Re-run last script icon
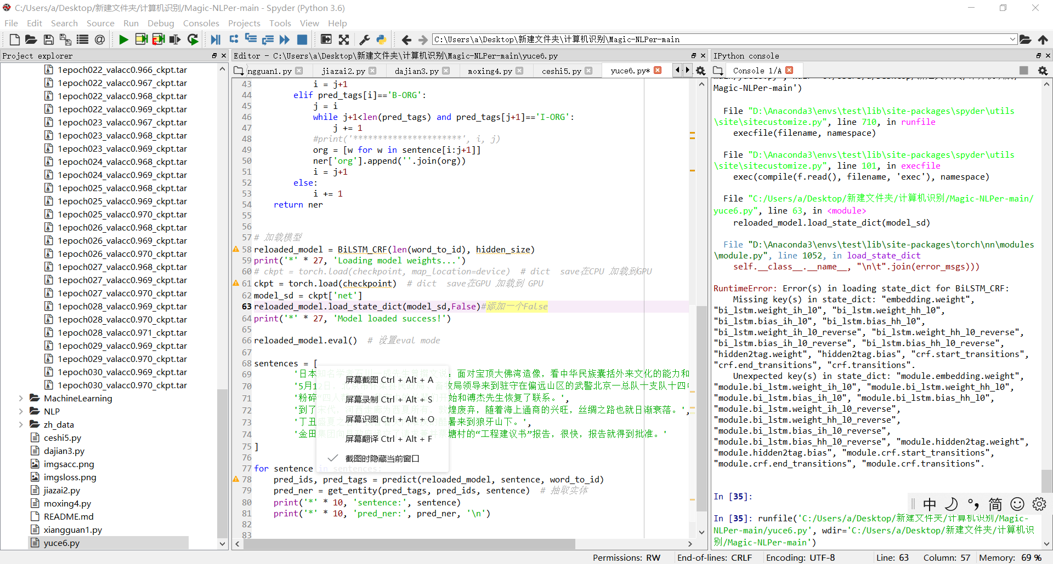The image size is (1053, 564). (193, 39)
